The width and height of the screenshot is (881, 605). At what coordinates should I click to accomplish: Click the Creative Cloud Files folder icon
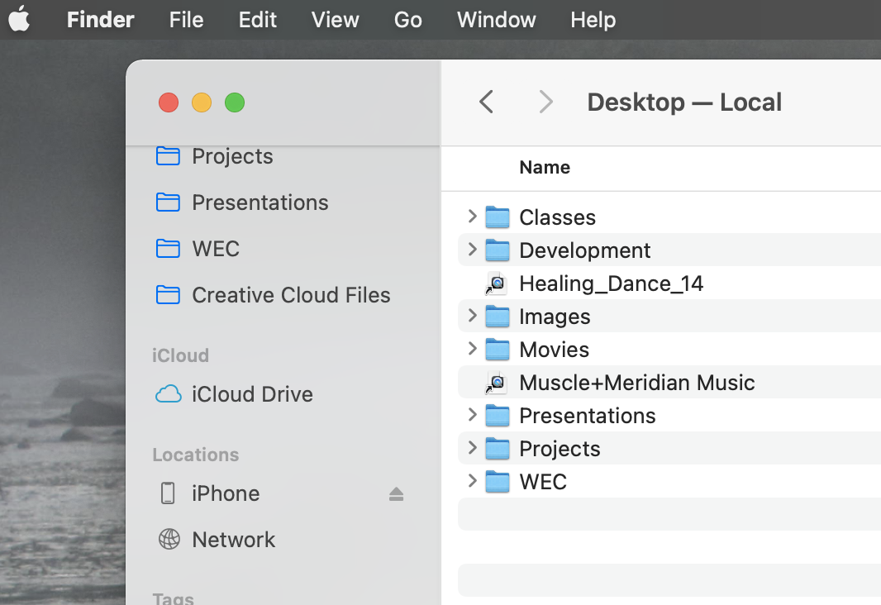(168, 295)
